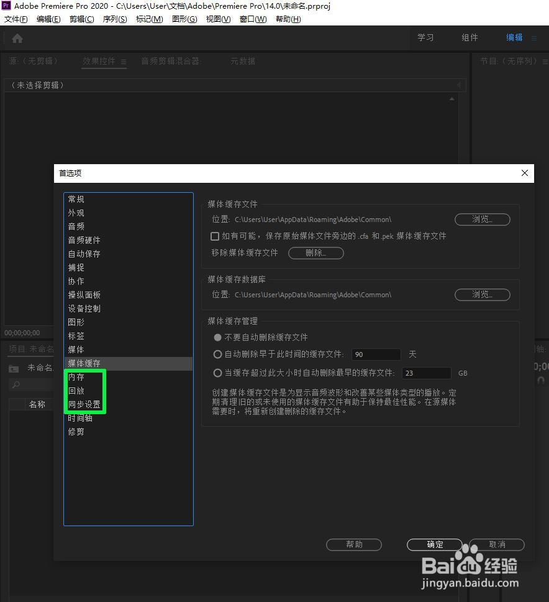Click the Premiere Pro app icon in title bar
This screenshot has width=549, height=602.
6,6
